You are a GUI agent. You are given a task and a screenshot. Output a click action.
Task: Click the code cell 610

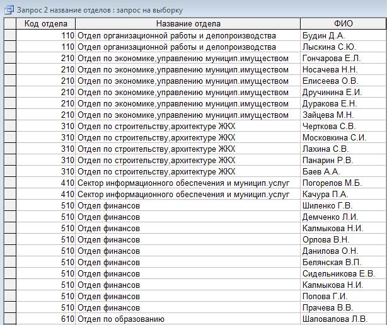pos(45,319)
